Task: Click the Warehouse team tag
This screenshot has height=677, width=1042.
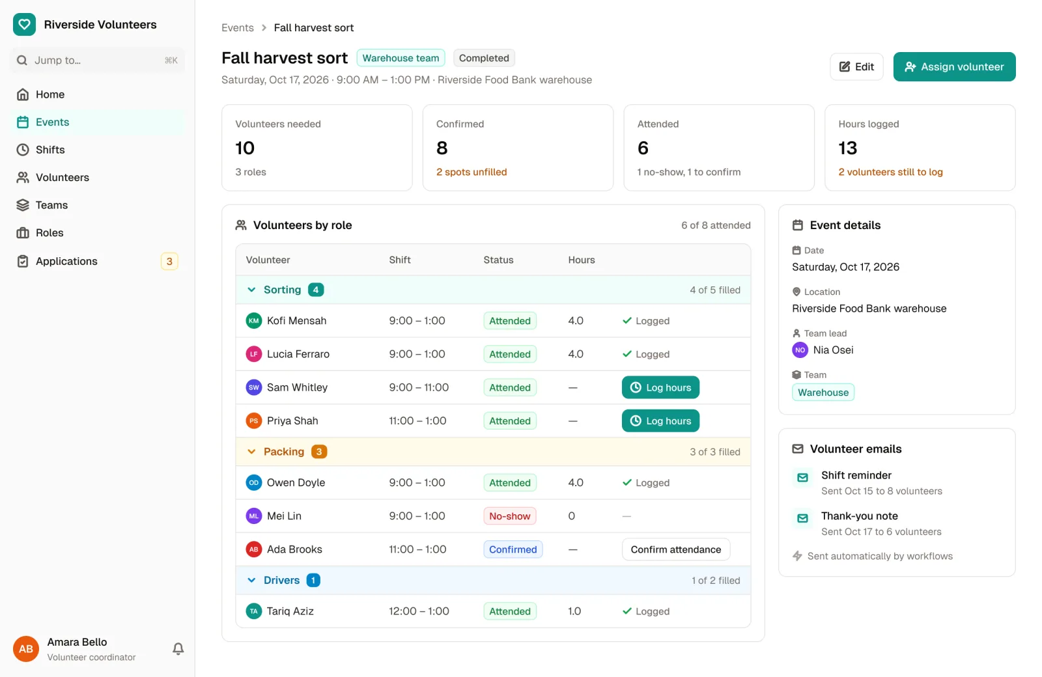Action: click(x=401, y=58)
